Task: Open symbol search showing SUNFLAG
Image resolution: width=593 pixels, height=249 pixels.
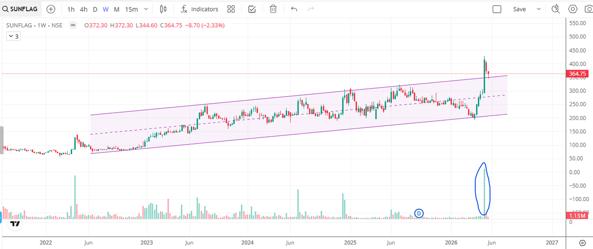Action: point(21,9)
